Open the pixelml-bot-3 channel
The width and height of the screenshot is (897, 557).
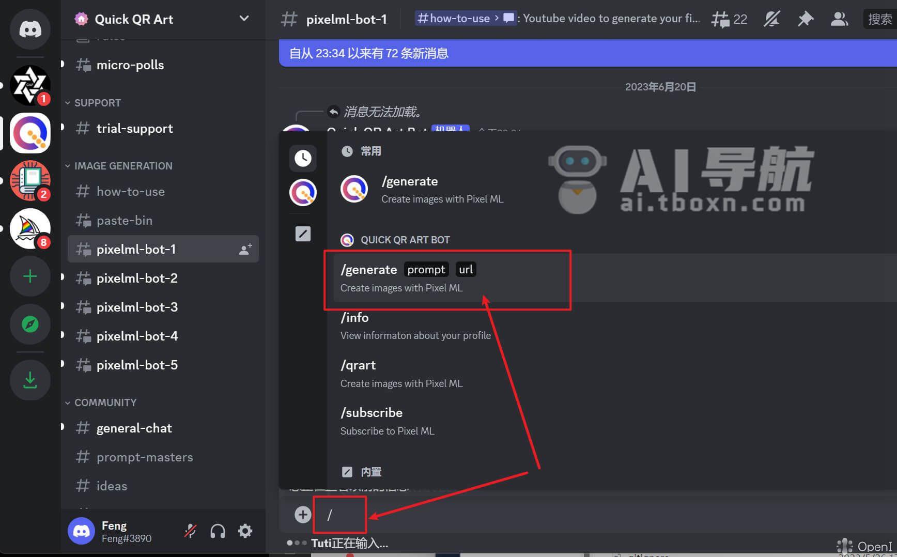pos(137,307)
